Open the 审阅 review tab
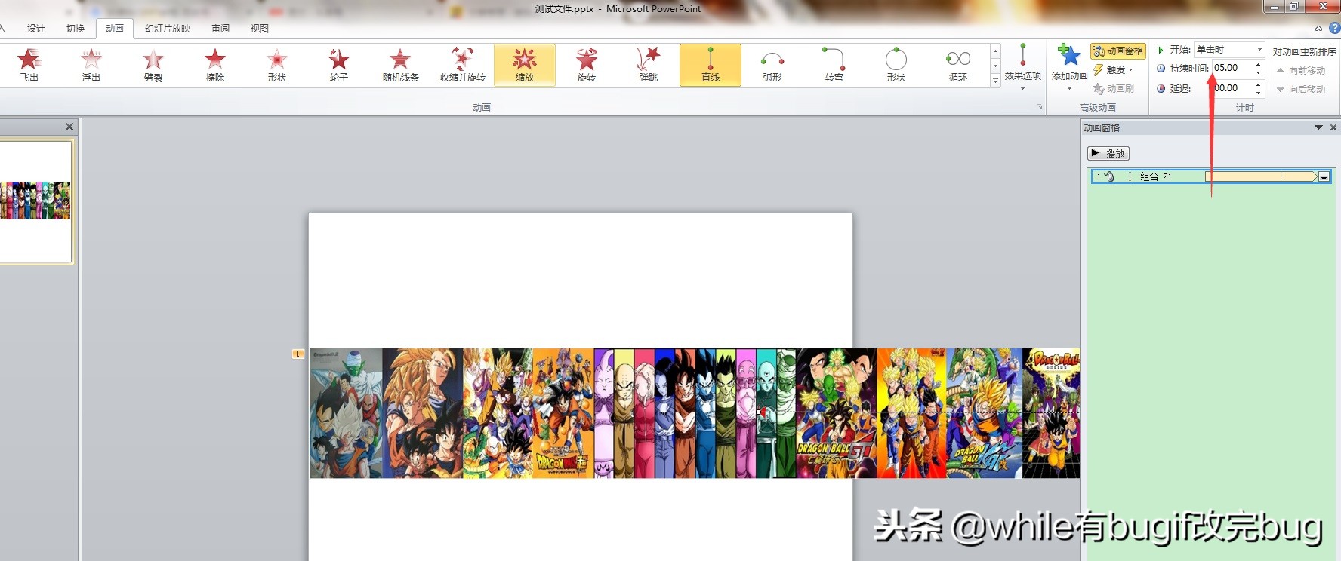 click(x=220, y=29)
